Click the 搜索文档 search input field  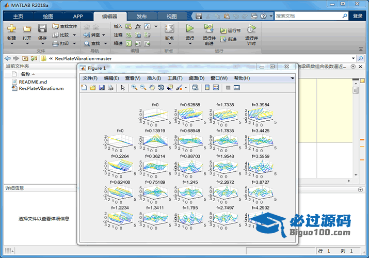pyautogui.click(x=308, y=16)
